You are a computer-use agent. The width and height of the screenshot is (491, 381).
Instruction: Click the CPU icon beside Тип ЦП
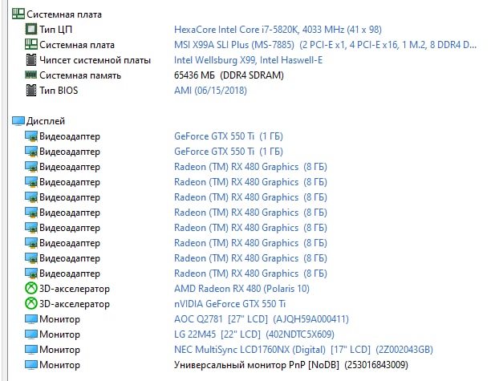[x=31, y=29]
